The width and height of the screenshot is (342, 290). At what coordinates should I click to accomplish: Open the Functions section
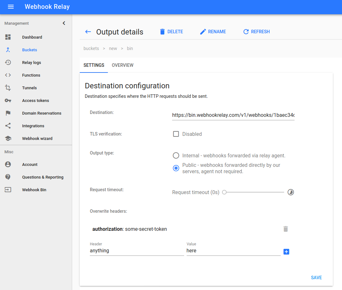click(31, 75)
